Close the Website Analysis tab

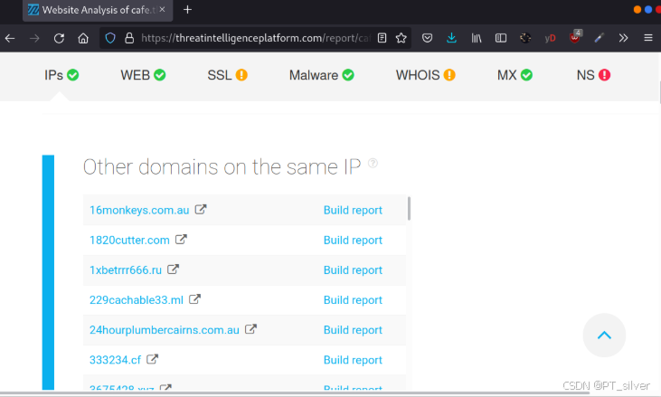point(162,9)
